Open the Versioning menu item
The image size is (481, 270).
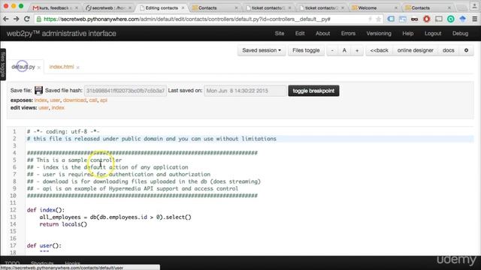click(379, 33)
